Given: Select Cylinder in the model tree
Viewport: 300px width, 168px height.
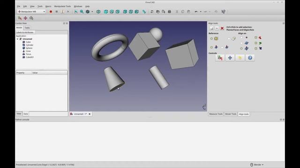Looking at the screenshot, I should (x=30, y=45).
